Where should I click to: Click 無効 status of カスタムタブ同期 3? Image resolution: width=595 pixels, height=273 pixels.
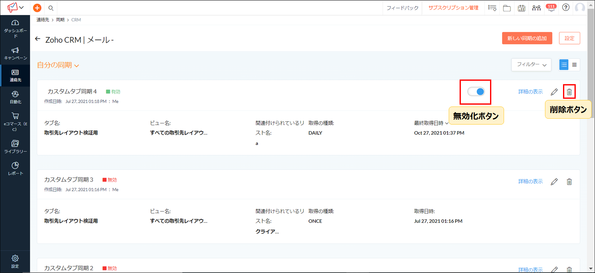pos(110,180)
